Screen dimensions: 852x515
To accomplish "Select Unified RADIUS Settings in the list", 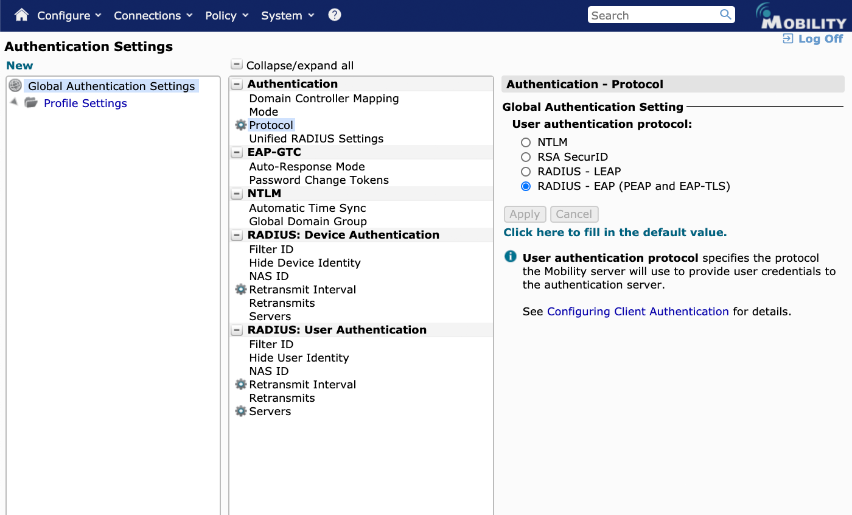I will pyautogui.click(x=316, y=139).
